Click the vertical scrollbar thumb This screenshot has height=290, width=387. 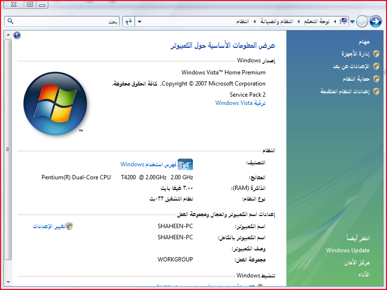pyautogui.click(x=8, y=149)
